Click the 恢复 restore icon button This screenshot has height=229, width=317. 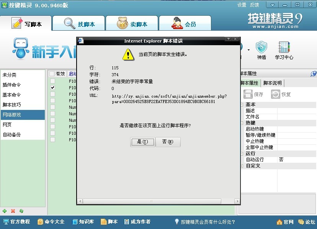[281, 94]
